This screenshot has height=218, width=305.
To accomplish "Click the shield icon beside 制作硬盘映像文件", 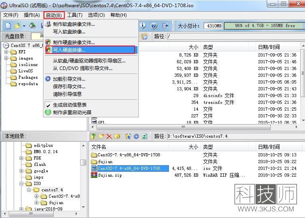I will coord(48,42).
